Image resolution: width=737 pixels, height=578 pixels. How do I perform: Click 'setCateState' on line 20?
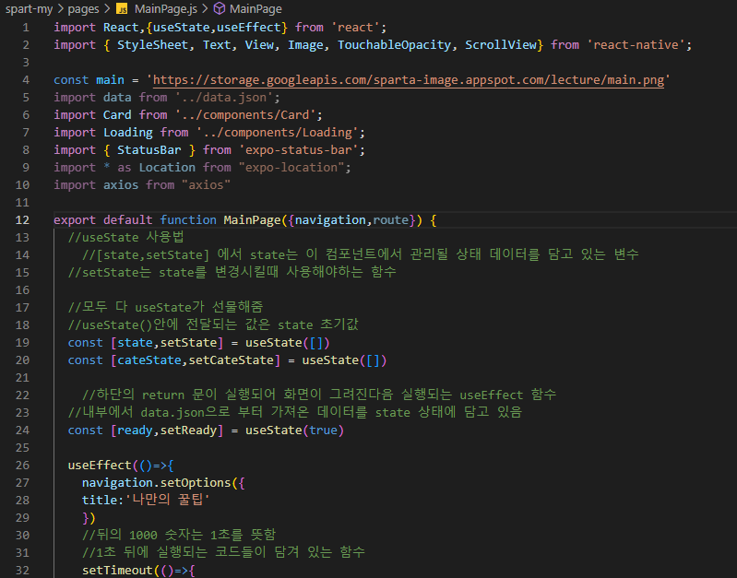231,360
